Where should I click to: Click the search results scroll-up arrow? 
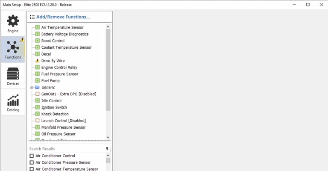coord(108,156)
